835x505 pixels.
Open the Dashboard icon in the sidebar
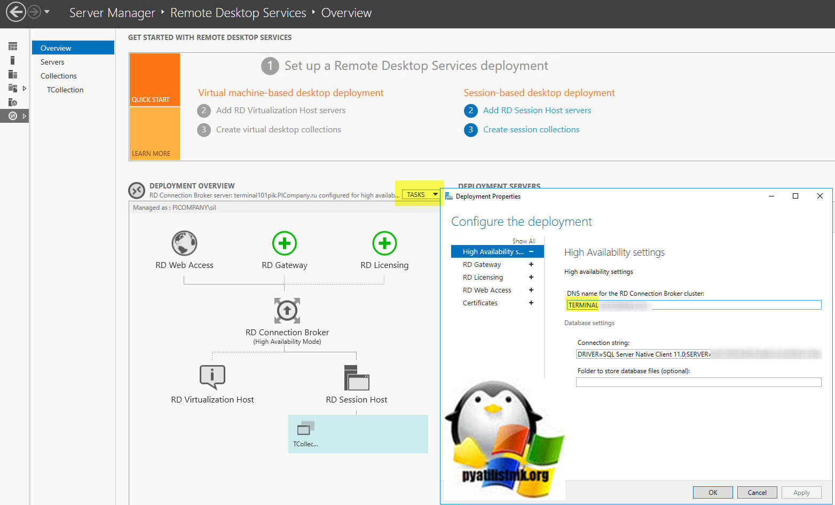click(13, 46)
